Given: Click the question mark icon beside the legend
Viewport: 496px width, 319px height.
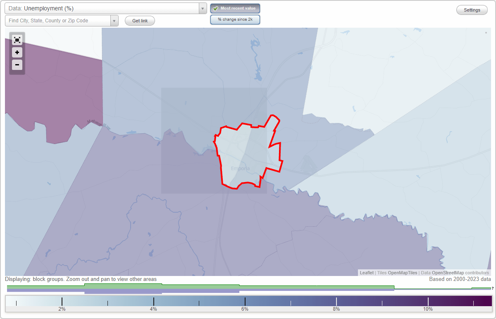Looking at the screenshot, I should coord(492,289).
